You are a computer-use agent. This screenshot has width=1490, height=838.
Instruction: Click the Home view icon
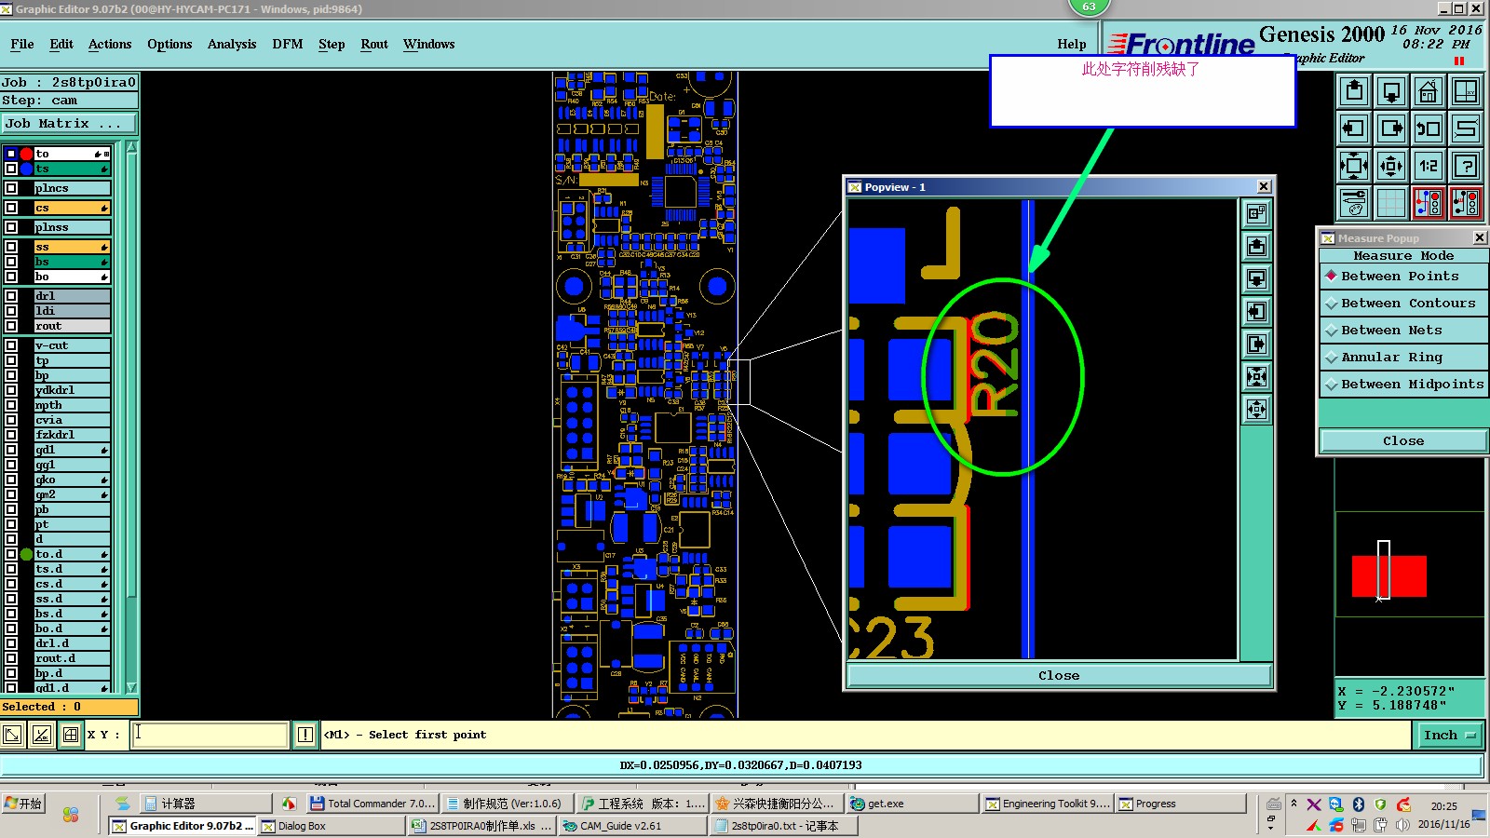click(1429, 91)
